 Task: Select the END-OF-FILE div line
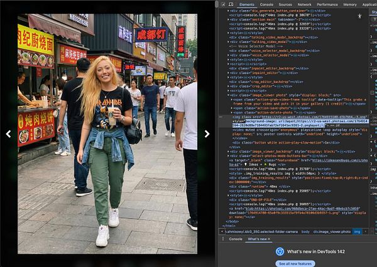pyautogui.click(x=258, y=200)
